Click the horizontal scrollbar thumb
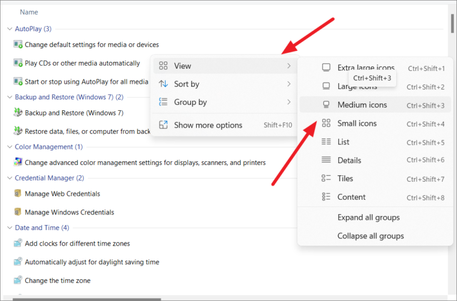Screen dimensions: 457x301 (87, 299)
